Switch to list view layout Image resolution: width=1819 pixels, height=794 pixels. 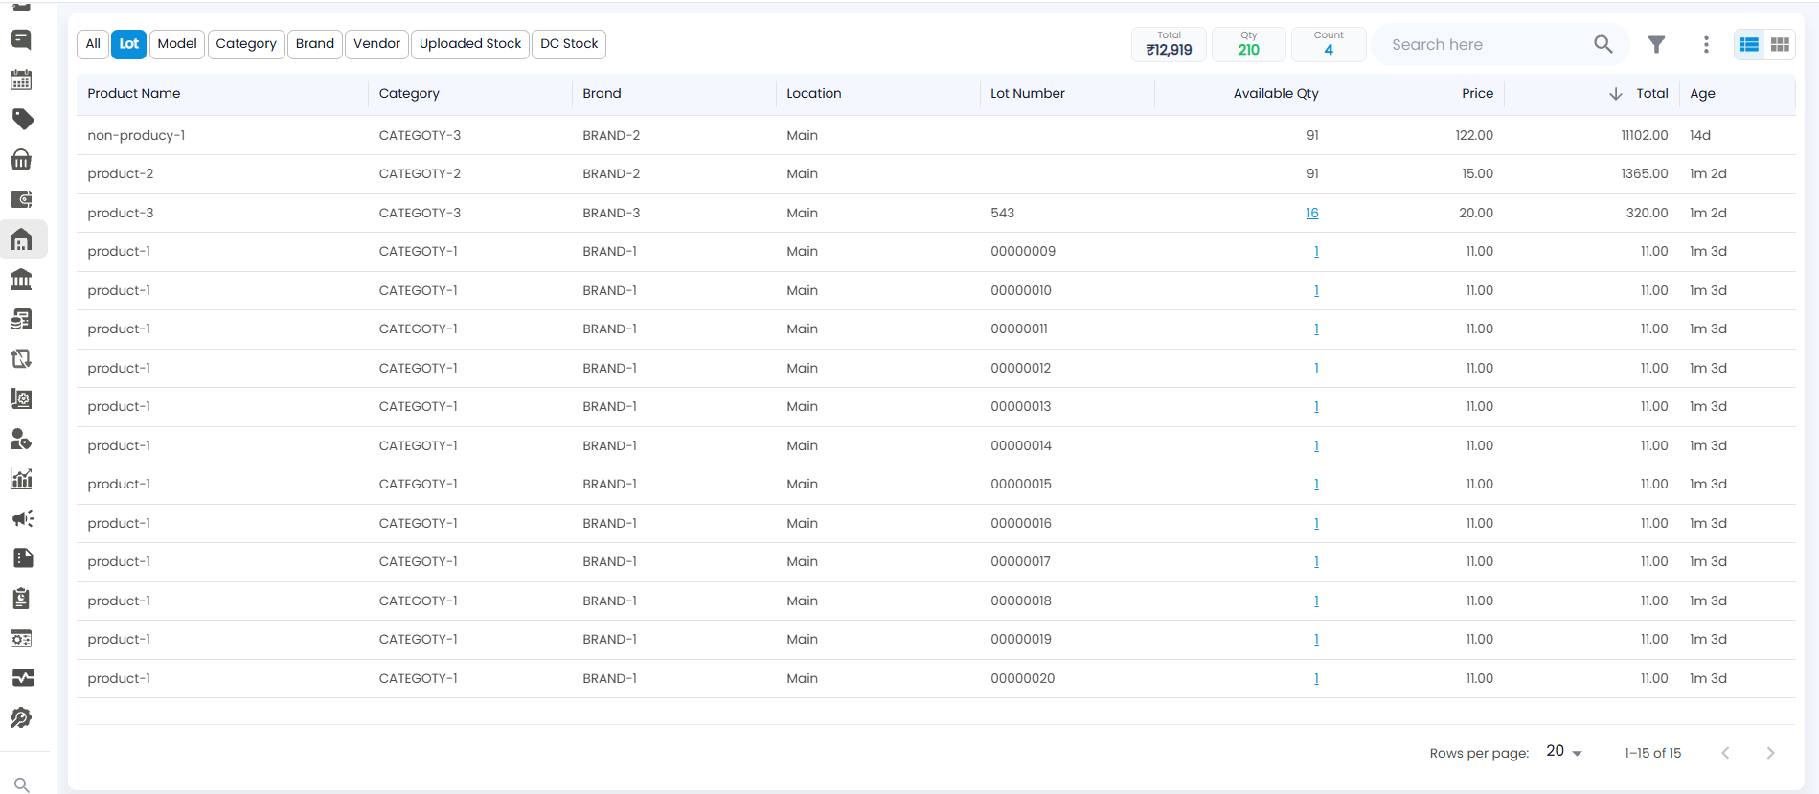1749,44
